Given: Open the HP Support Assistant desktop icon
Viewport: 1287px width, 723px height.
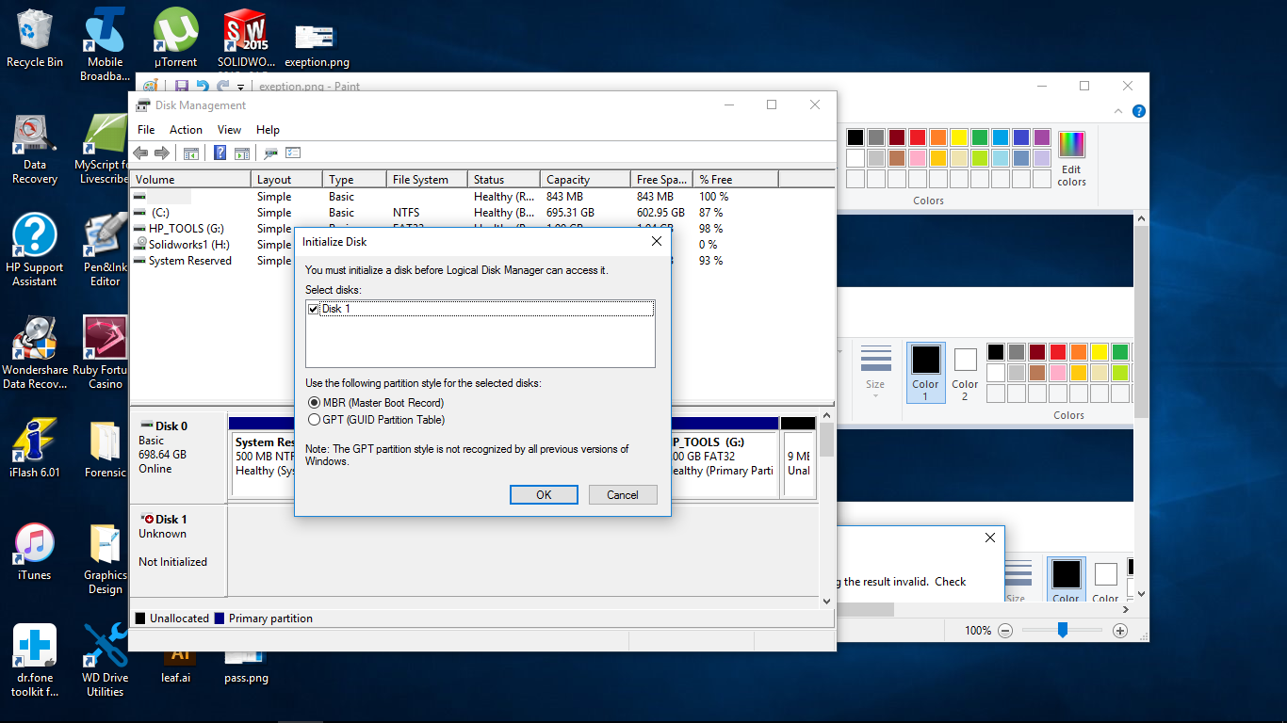Looking at the screenshot, I should (35, 250).
